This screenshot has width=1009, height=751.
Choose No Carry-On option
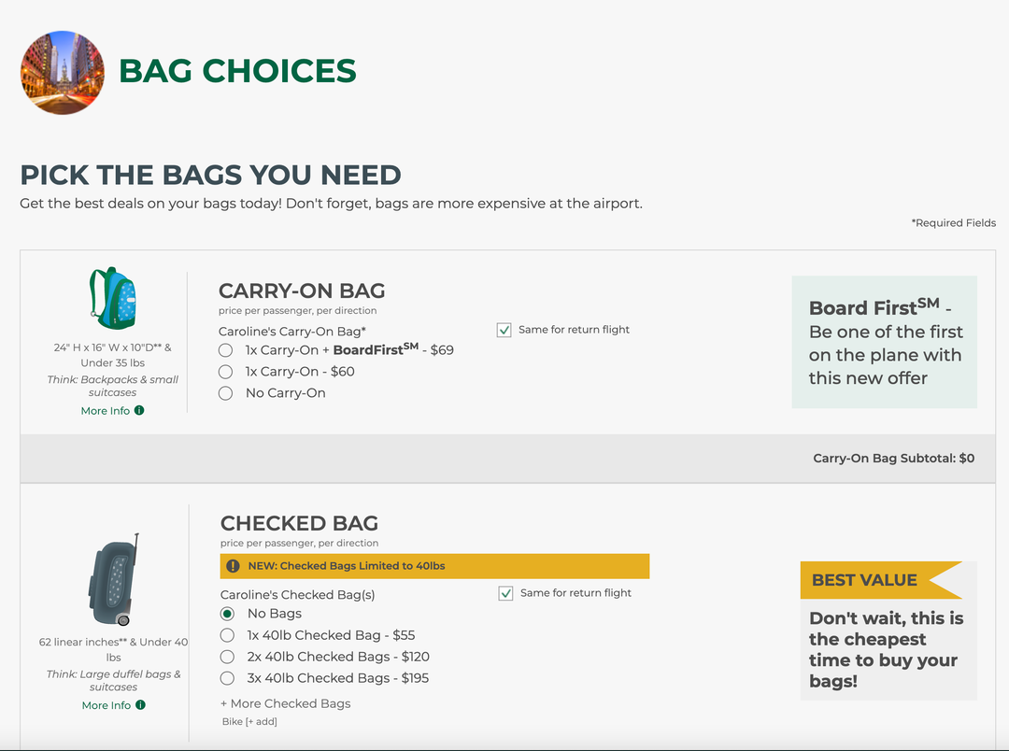pos(224,393)
